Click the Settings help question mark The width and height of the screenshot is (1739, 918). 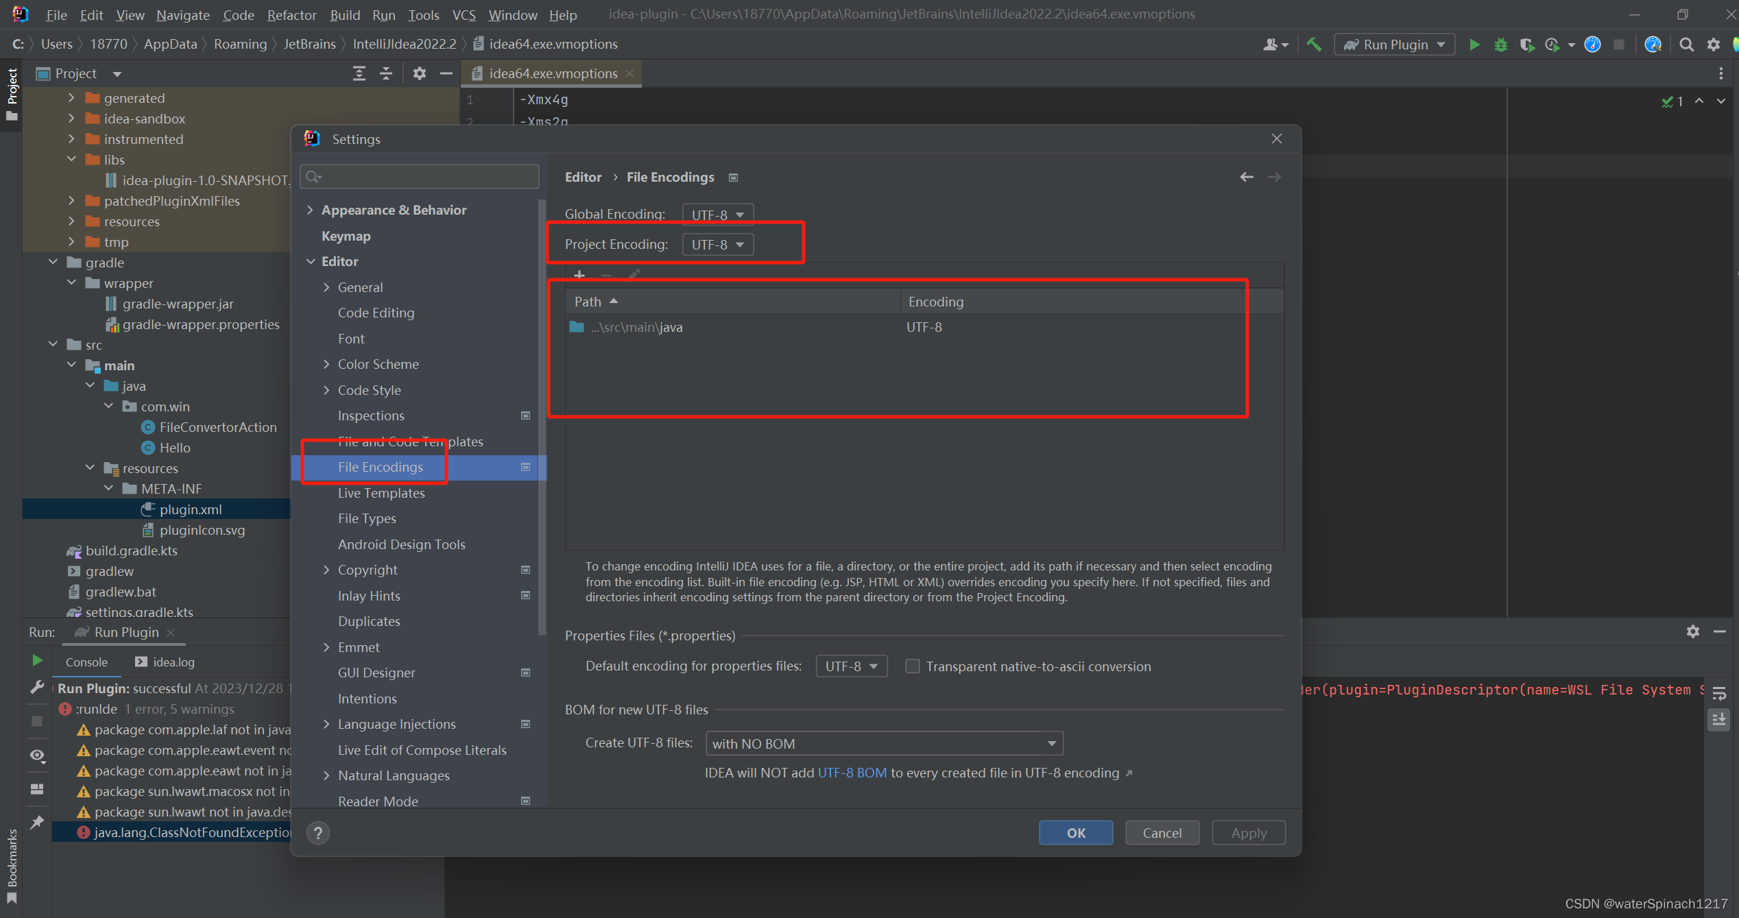click(317, 833)
